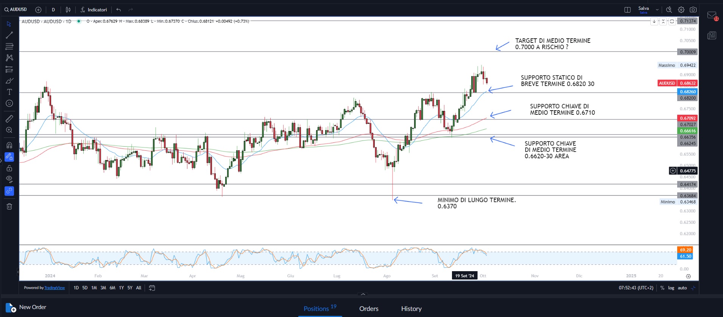The width and height of the screenshot is (723, 317).
Task: Switch to the Orders tab
Action: coord(369,309)
